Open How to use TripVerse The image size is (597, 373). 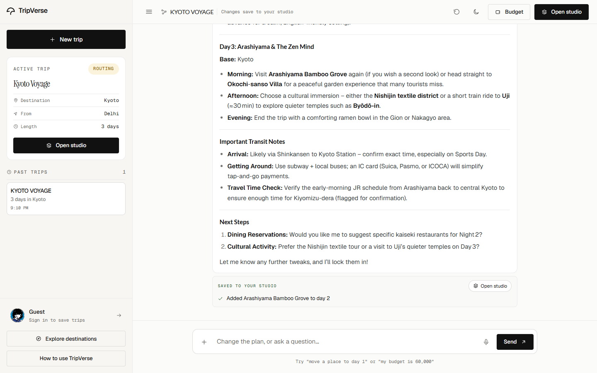pyautogui.click(x=66, y=358)
